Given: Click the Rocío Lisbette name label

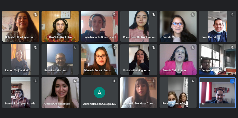Looking at the screenshot, I should pos(139,37).
